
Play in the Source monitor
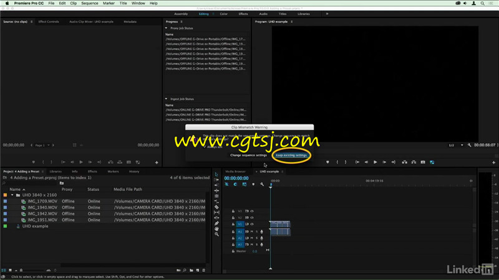pyautogui.click(x=81, y=162)
